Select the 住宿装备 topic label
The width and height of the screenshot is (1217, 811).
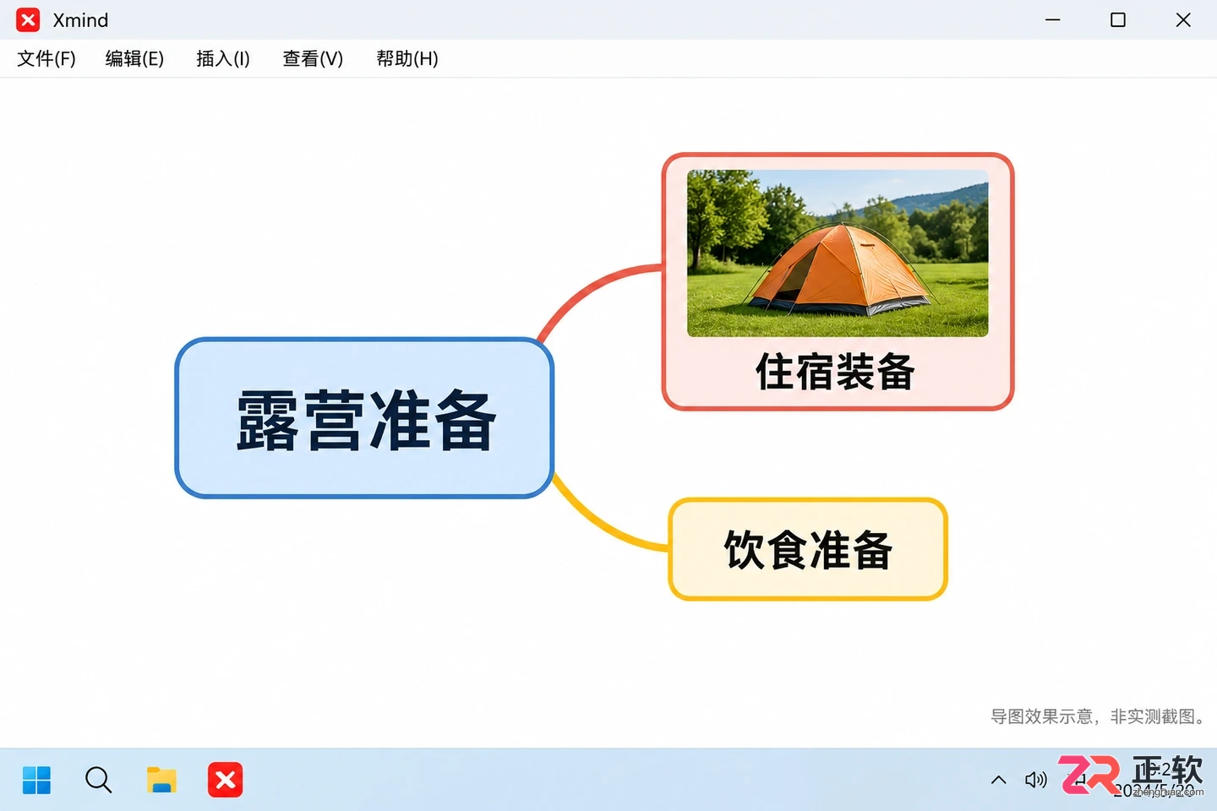[x=835, y=372]
